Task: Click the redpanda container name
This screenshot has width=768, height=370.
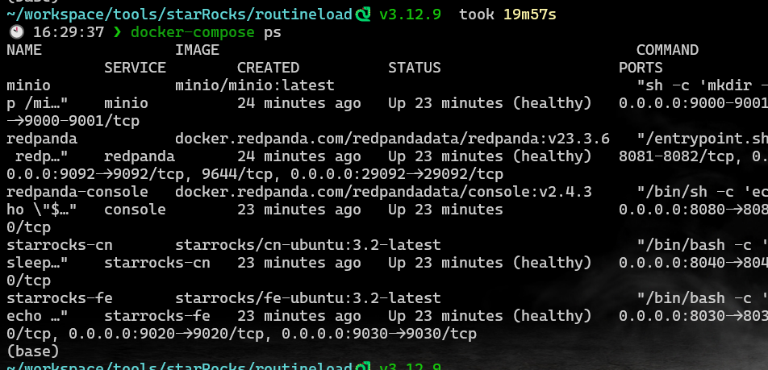Action: [x=42, y=139]
